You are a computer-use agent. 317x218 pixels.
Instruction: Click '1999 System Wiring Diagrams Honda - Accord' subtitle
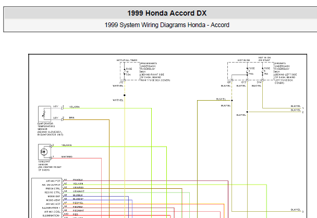pos(167,25)
